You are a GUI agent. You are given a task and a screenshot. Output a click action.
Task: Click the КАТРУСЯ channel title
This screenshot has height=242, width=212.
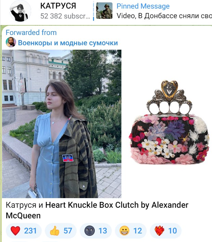point(58,6)
